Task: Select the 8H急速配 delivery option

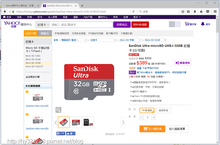Action: pyautogui.click(x=147, y=110)
